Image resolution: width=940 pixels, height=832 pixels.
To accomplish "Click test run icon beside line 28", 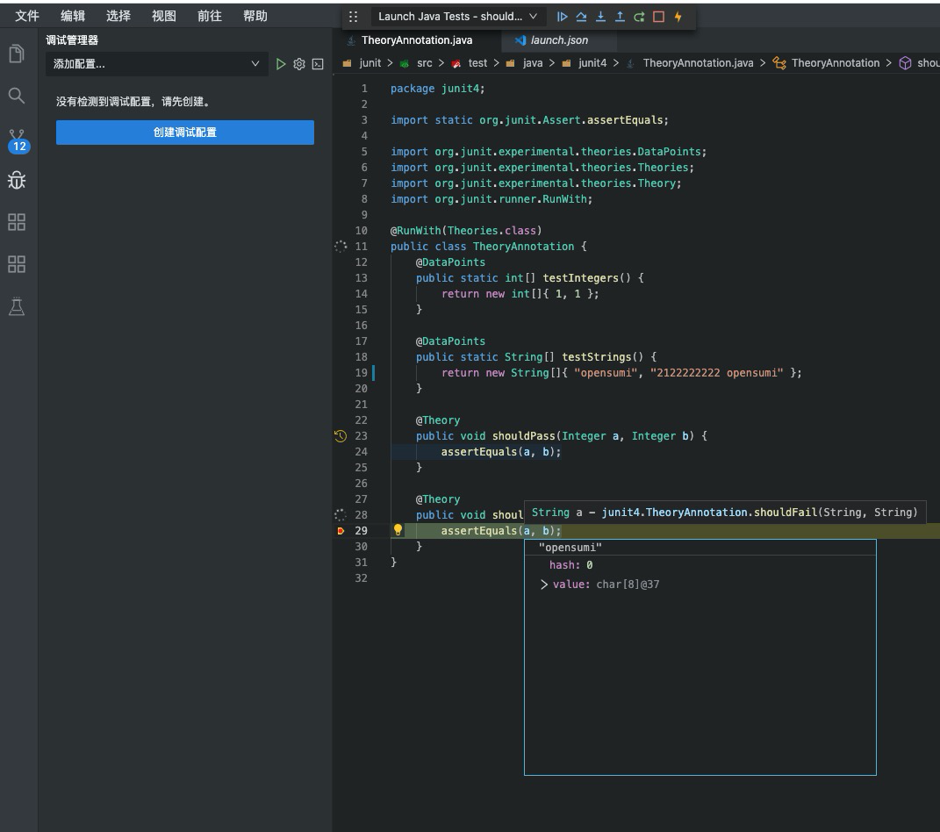I will pos(341,515).
